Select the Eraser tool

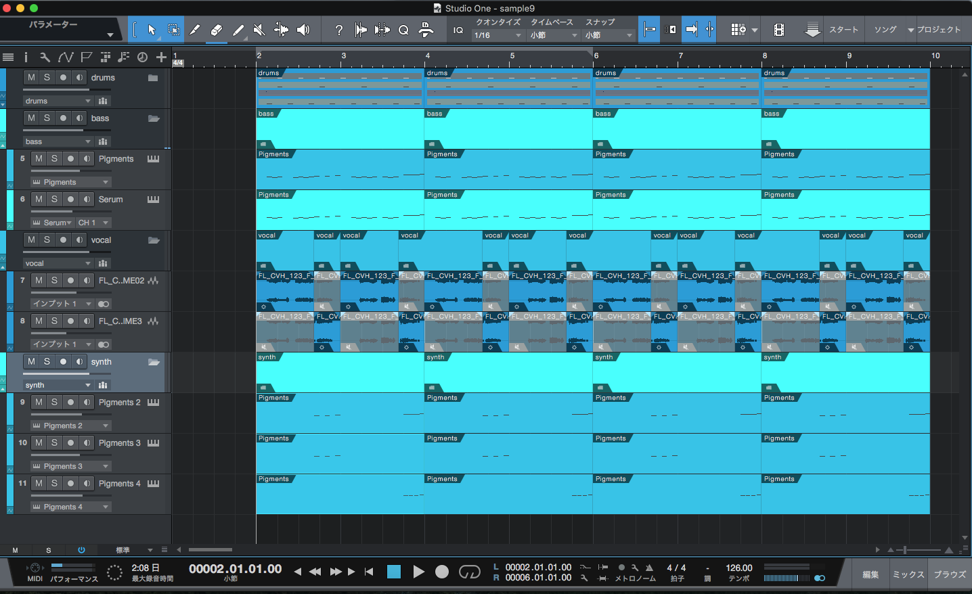coord(217,30)
